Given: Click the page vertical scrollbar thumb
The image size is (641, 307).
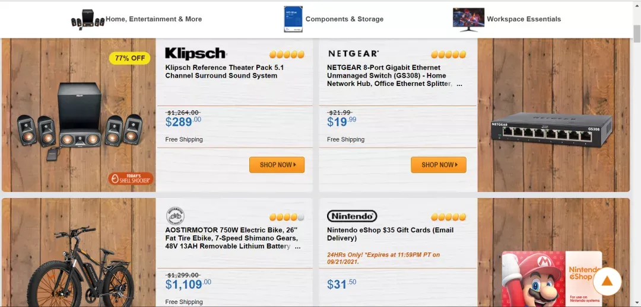Looking at the screenshot, I should coord(637,33).
